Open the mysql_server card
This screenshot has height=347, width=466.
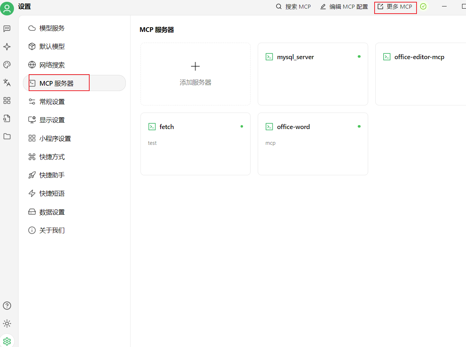pos(313,74)
